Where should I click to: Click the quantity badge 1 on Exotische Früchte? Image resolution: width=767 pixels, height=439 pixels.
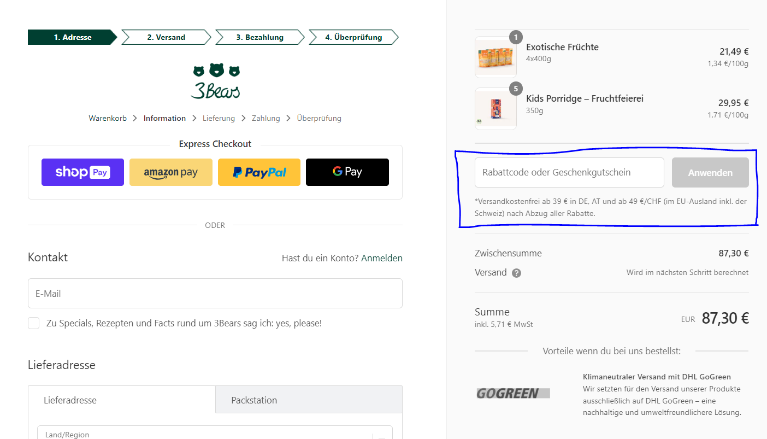pyautogui.click(x=516, y=37)
